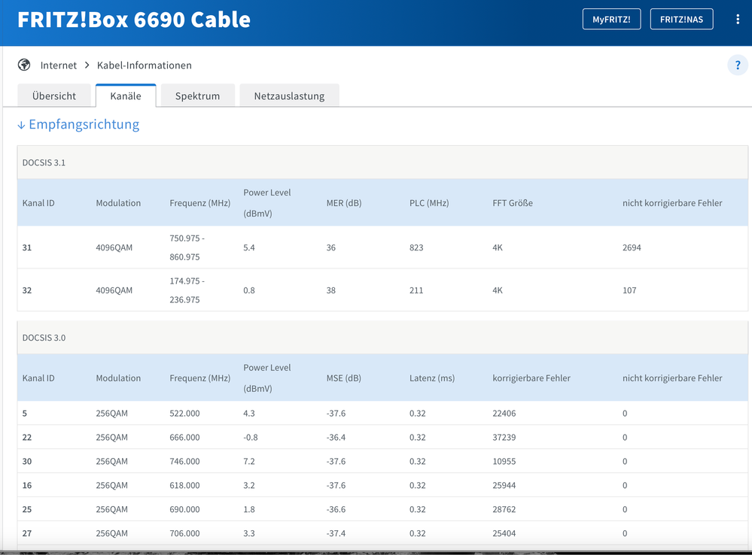Image resolution: width=752 pixels, height=555 pixels.
Task: Click MSE value -37.4
Action: click(336, 533)
